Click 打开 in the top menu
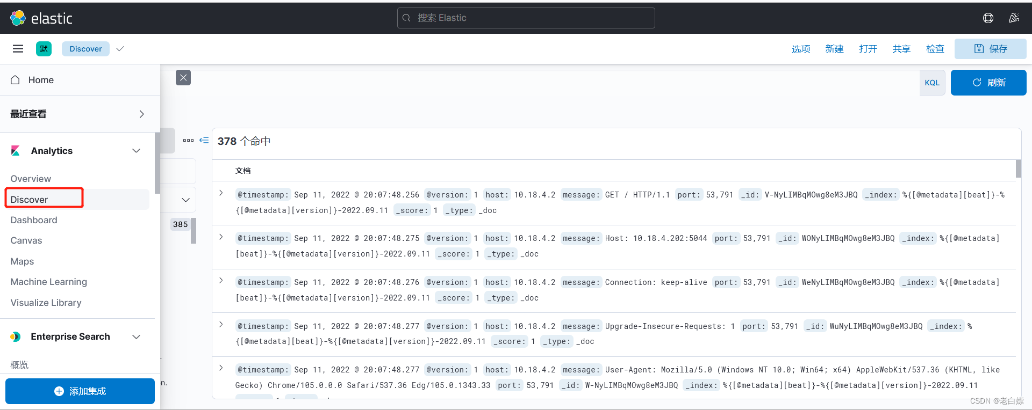This screenshot has height=410, width=1032. 868,49
